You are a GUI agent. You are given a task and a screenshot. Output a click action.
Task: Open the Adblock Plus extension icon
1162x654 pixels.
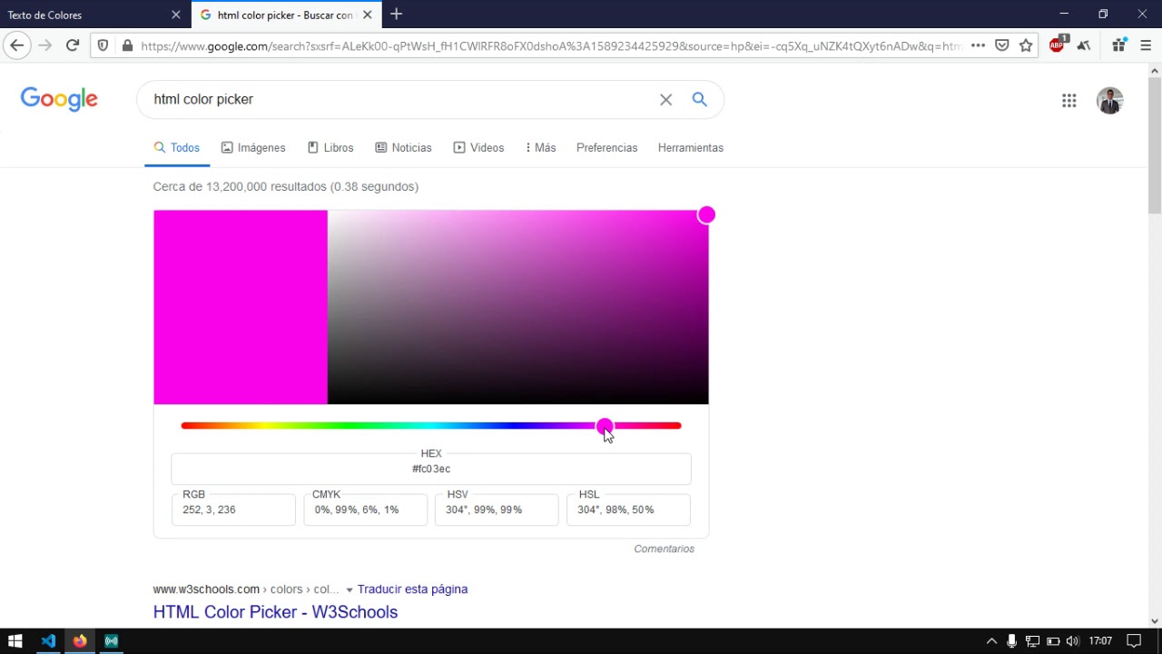(x=1058, y=45)
